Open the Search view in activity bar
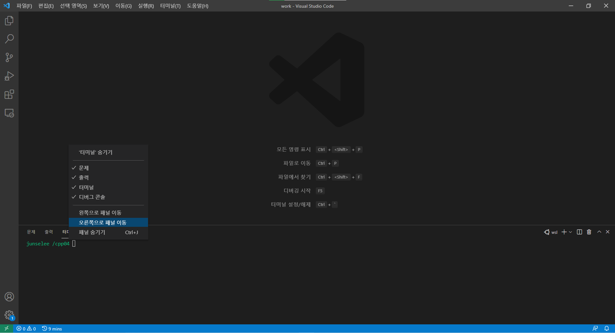The width and height of the screenshot is (615, 333). pyautogui.click(x=9, y=39)
